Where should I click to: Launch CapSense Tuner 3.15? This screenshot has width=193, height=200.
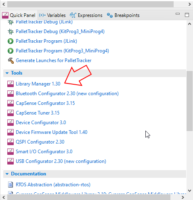coord(38,113)
